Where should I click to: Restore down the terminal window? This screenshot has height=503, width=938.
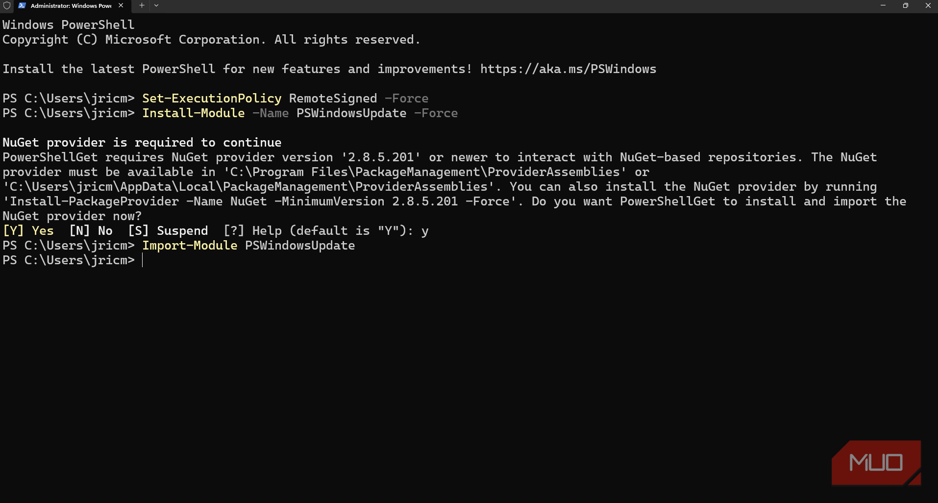tap(906, 5)
